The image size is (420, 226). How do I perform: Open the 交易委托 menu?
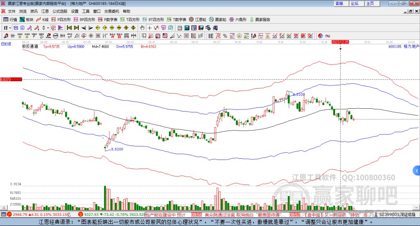pyautogui.click(x=112, y=11)
